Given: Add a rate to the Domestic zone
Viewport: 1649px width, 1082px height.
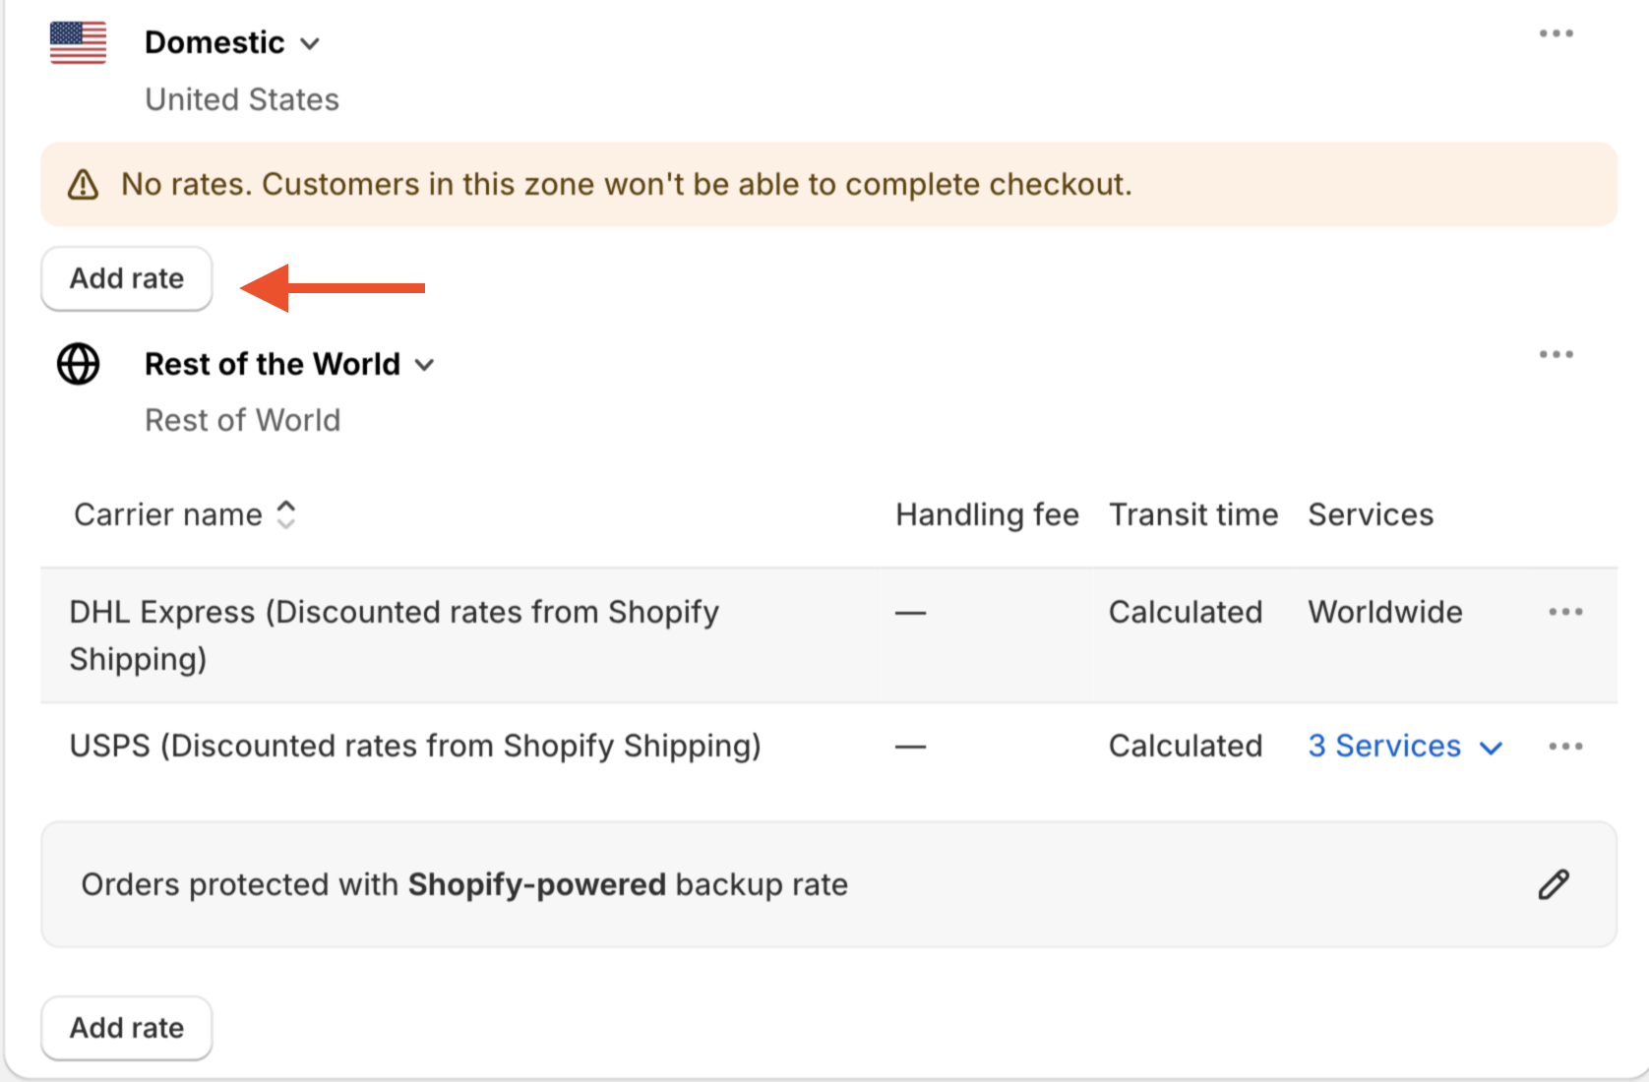Looking at the screenshot, I should [x=127, y=279].
